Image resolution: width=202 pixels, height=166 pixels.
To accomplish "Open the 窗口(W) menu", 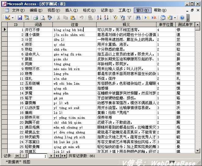I will point(142,10).
